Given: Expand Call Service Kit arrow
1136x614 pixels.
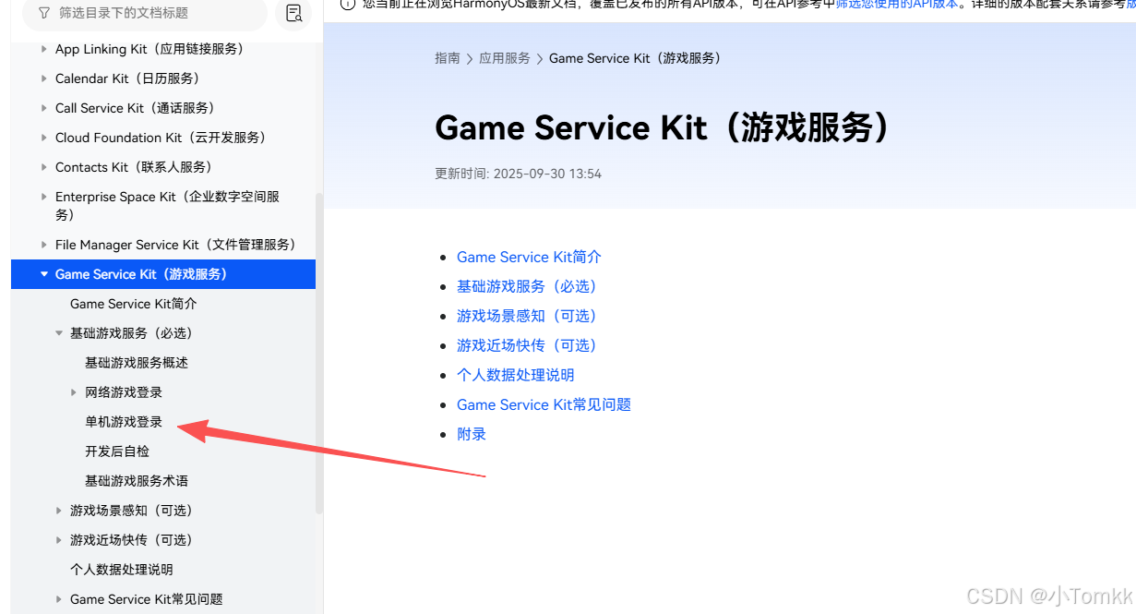Looking at the screenshot, I should click(x=44, y=108).
